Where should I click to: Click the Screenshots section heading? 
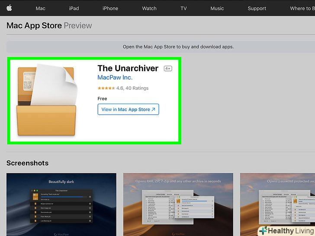click(x=27, y=163)
